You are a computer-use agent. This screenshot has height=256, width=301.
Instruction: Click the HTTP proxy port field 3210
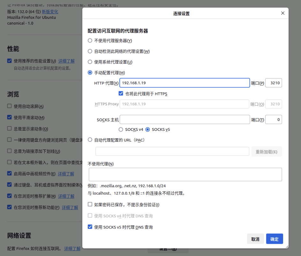(274, 83)
